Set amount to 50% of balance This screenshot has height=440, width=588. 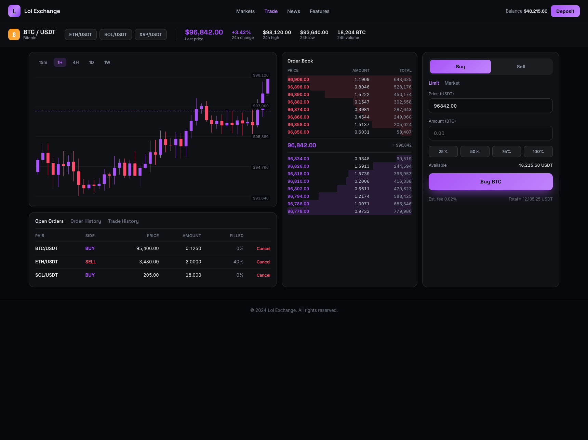click(x=475, y=152)
